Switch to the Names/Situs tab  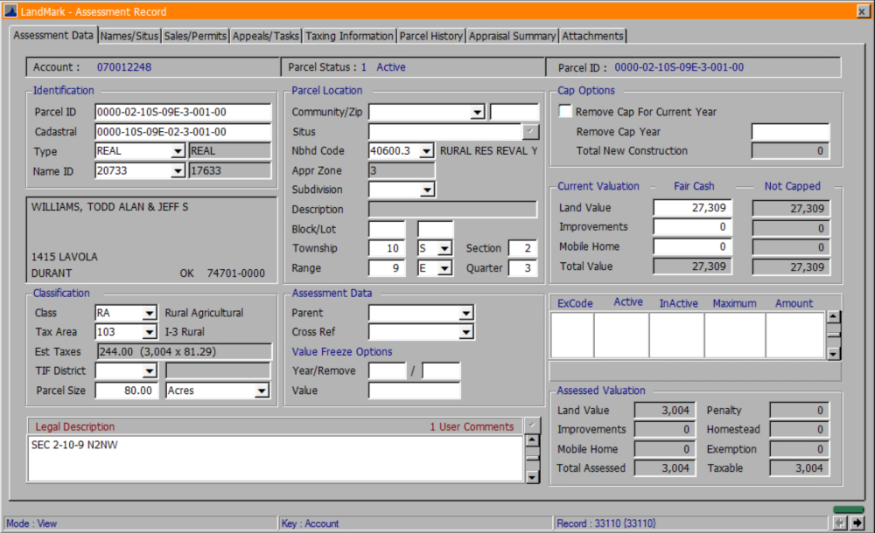pyautogui.click(x=129, y=36)
